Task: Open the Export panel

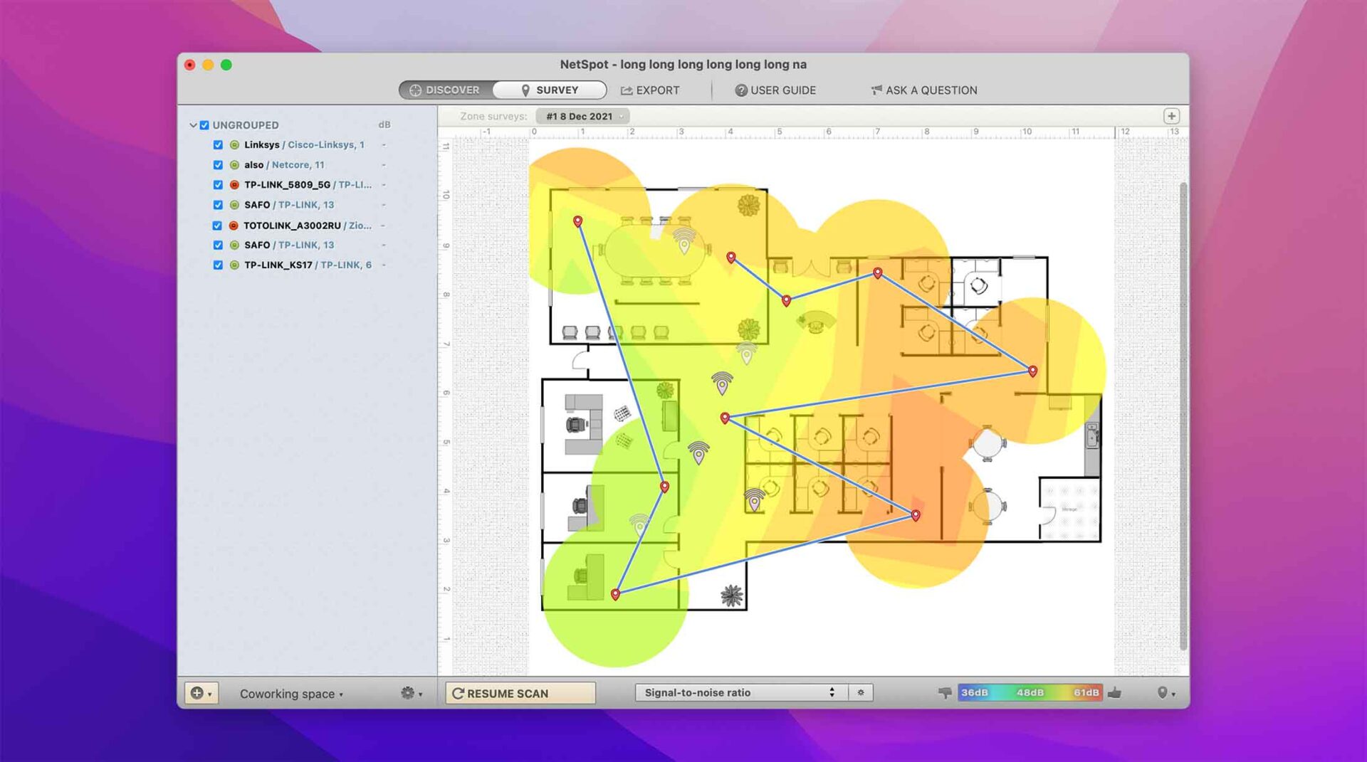Action: coord(650,90)
